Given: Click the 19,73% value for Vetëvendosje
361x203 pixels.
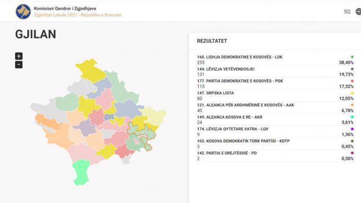Looking at the screenshot, I should [x=346, y=74].
